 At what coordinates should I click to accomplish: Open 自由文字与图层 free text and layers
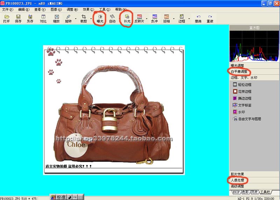247,119
